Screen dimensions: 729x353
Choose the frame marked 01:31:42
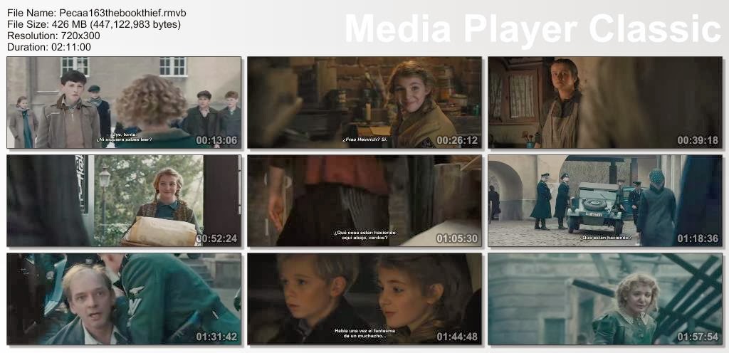124,299
